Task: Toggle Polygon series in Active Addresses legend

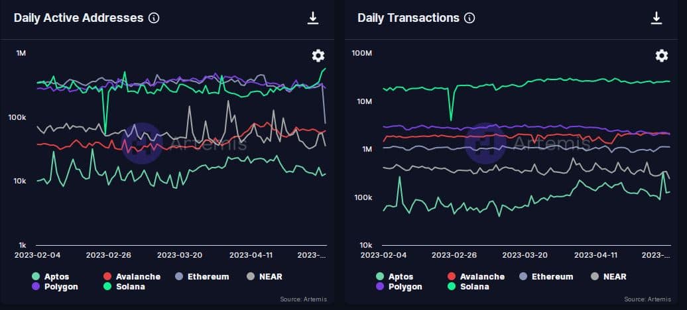Action: (x=55, y=287)
